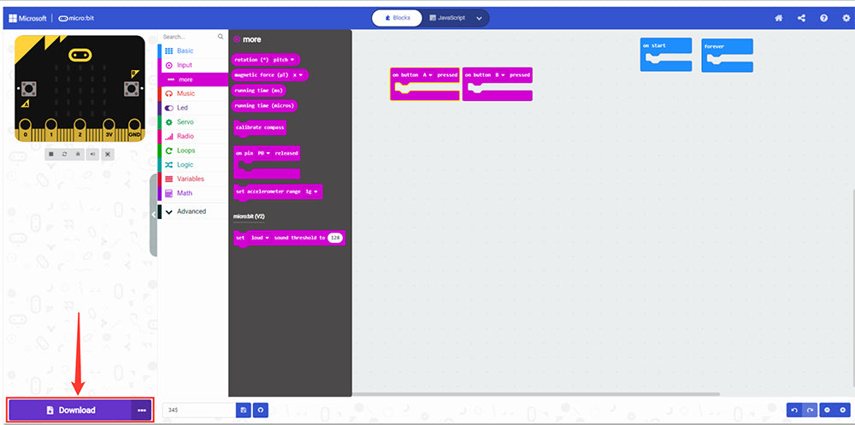Save project with the disk icon
855x425 pixels.
pos(244,410)
